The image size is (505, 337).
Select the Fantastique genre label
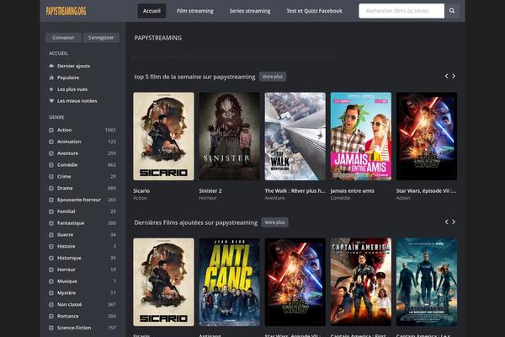point(71,222)
